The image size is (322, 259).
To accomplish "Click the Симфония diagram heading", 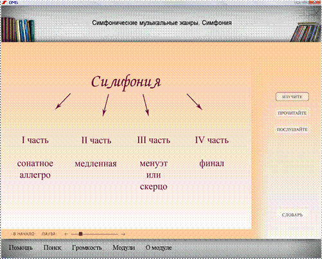I will click(126, 82).
